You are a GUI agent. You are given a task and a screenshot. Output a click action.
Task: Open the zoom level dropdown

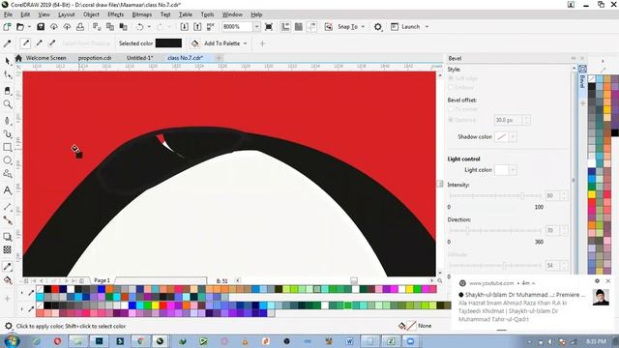(x=256, y=27)
